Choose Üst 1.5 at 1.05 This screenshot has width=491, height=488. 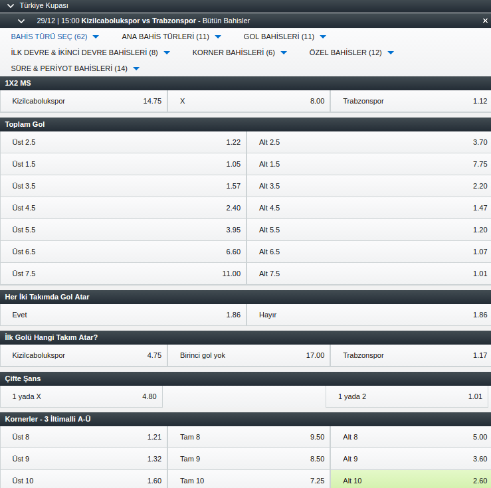click(123, 164)
